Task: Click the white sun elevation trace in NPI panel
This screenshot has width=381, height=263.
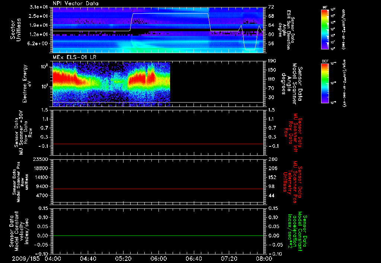Action: pyautogui.click(x=170, y=14)
